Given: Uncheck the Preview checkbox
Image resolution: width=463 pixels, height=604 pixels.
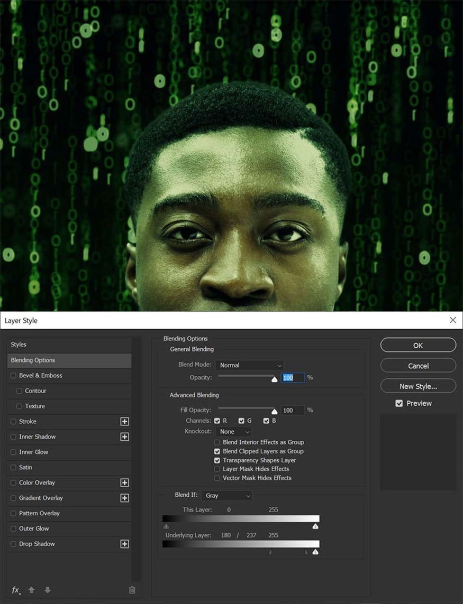Looking at the screenshot, I should point(400,403).
